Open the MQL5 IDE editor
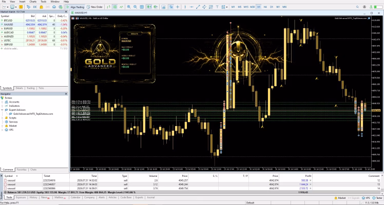 [35, 7]
